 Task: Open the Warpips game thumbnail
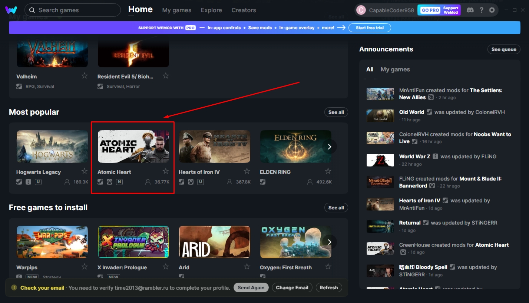(52, 242)
